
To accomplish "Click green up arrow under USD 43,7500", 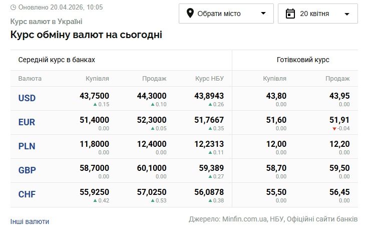I will coord(95,105).
